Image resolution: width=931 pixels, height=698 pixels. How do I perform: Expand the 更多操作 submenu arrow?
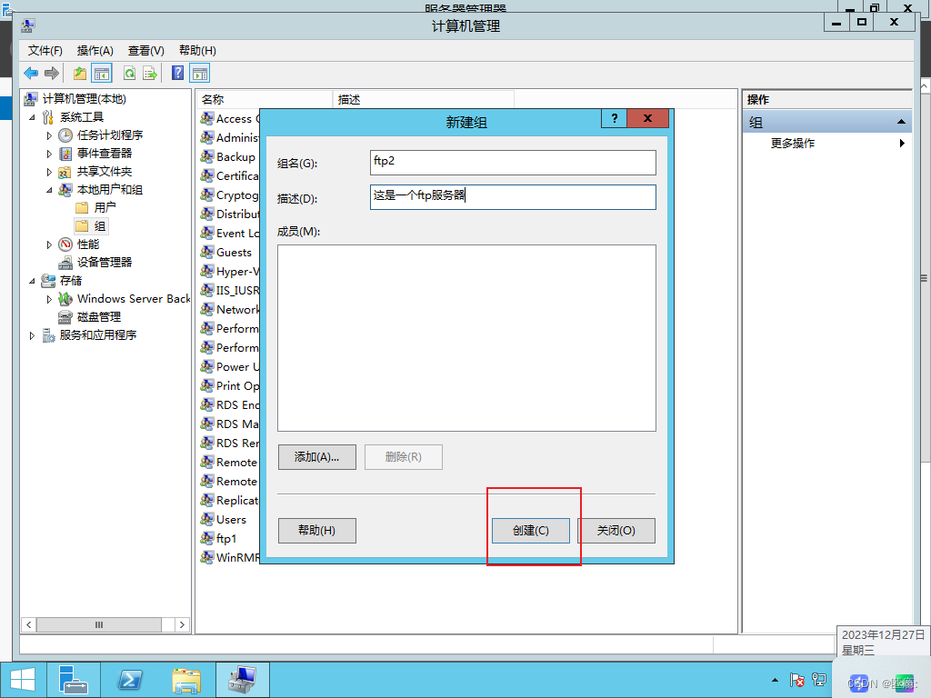pyautogui.click(x=902, y=143)
